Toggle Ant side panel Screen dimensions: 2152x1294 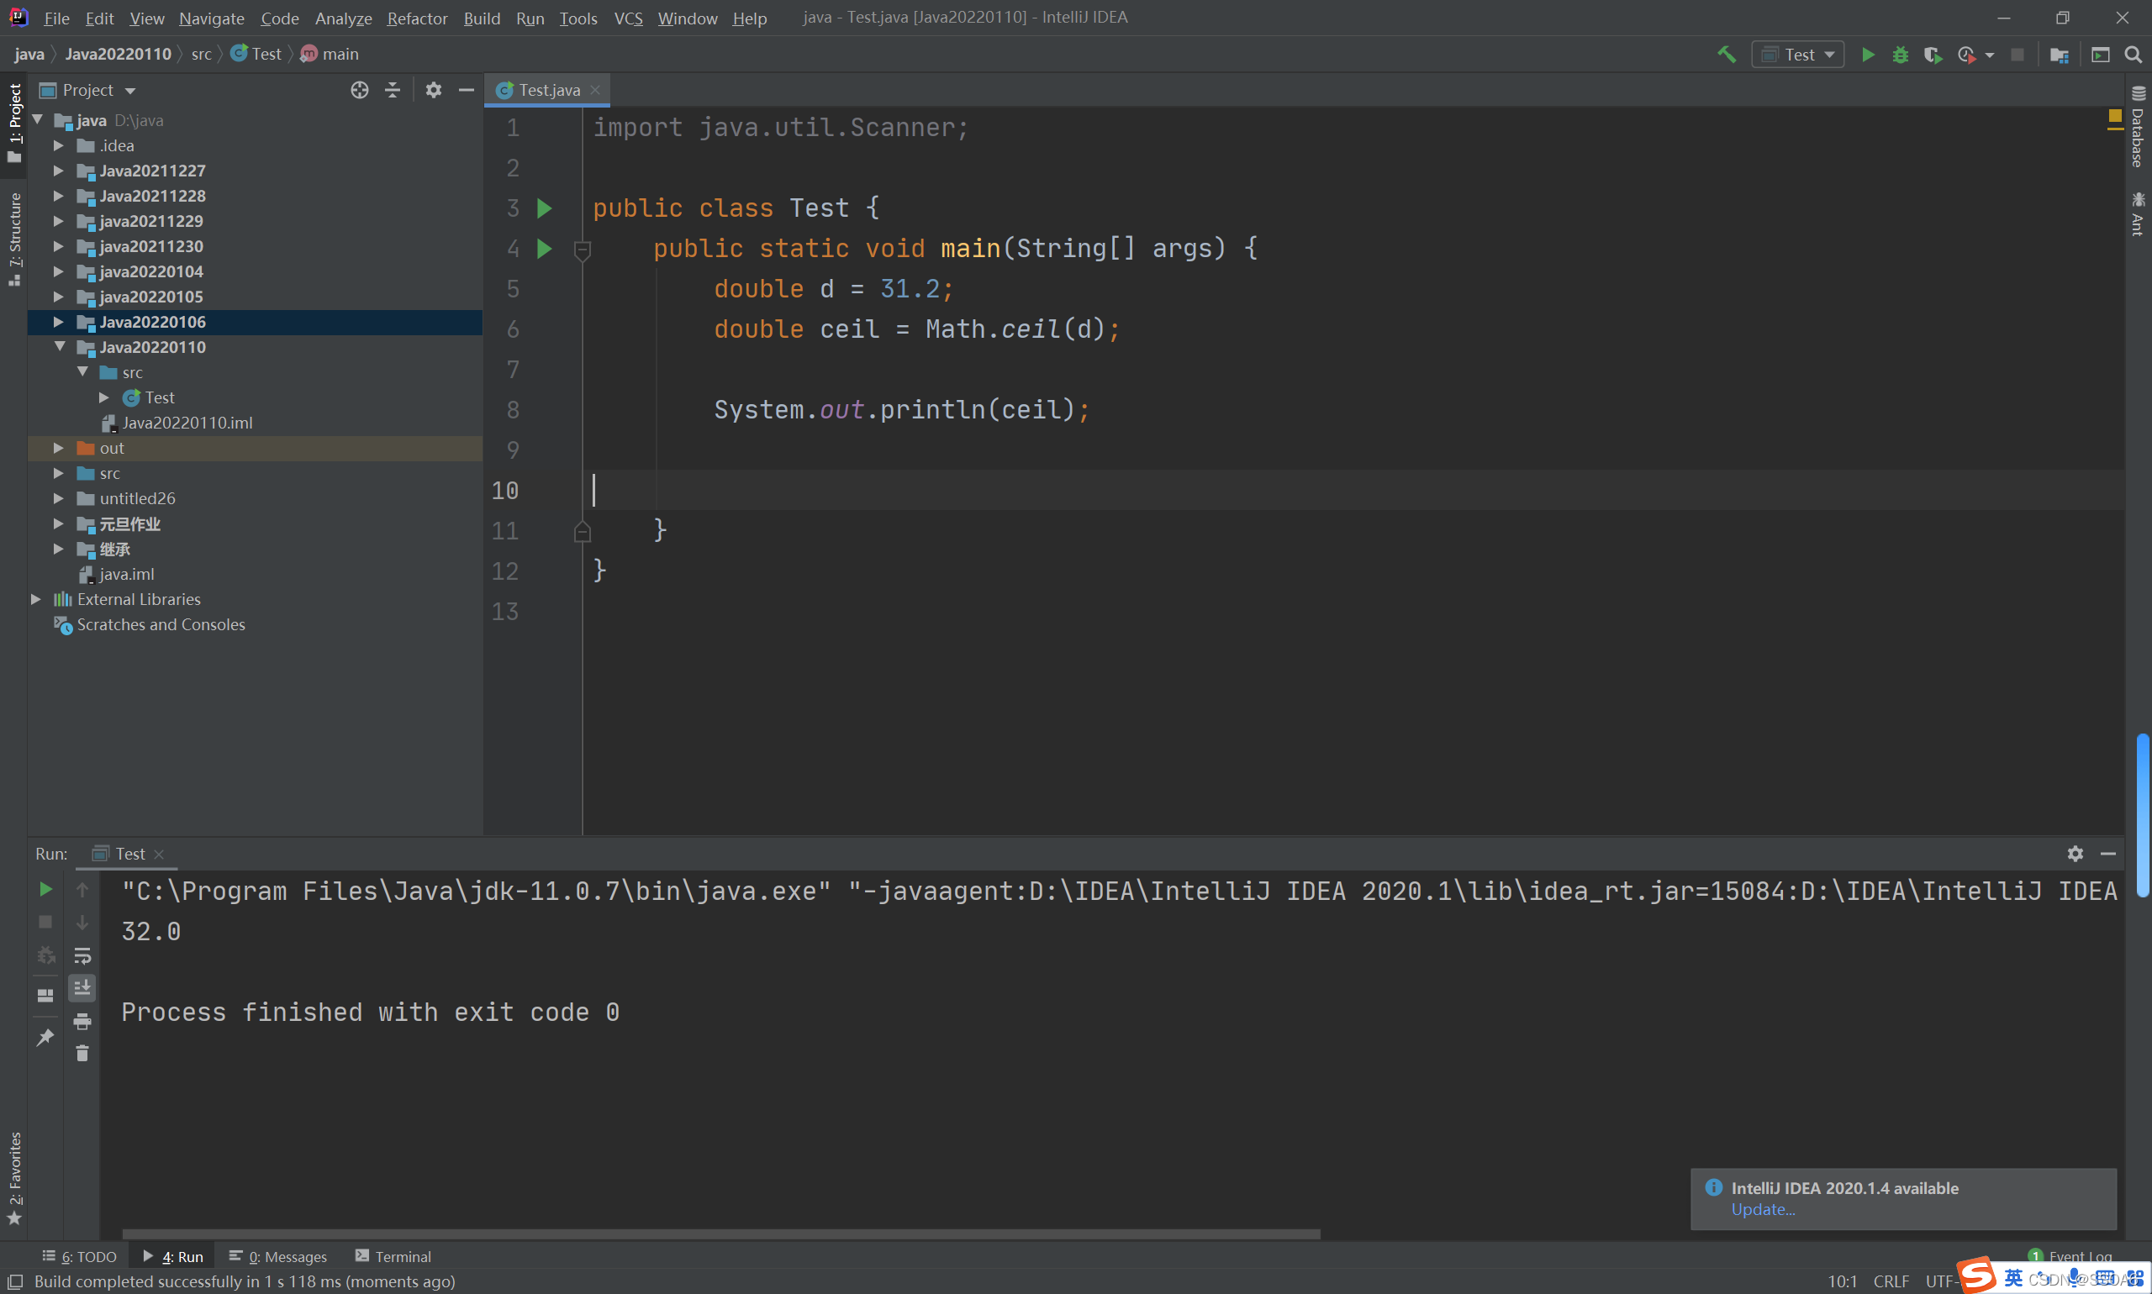pyautogui.click(x=2137, y=213)
